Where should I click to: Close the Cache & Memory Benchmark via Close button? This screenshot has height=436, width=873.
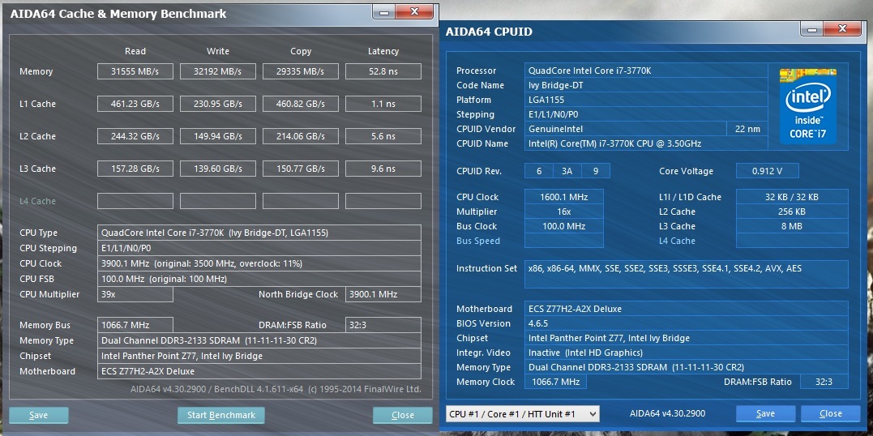[x=403, y=415]
